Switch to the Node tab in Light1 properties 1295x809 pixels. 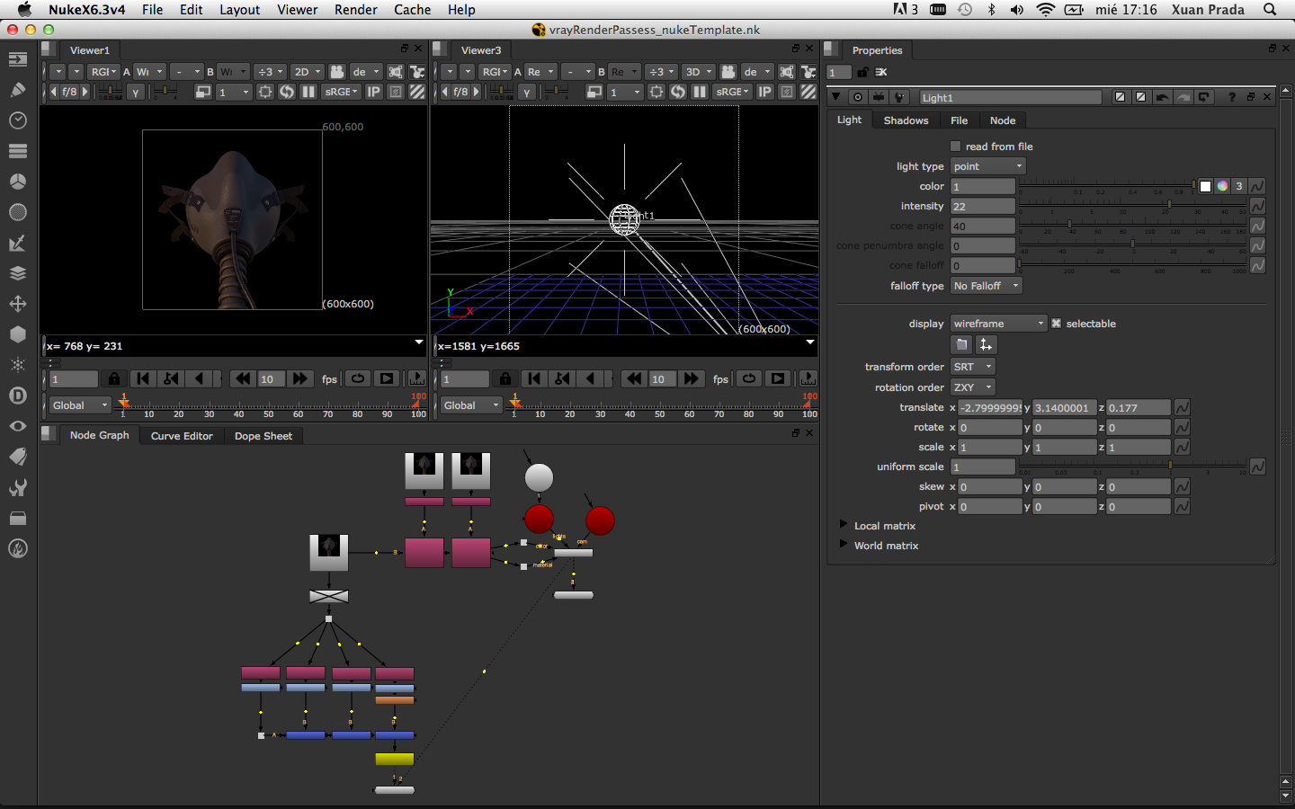tap(1003, 120)
